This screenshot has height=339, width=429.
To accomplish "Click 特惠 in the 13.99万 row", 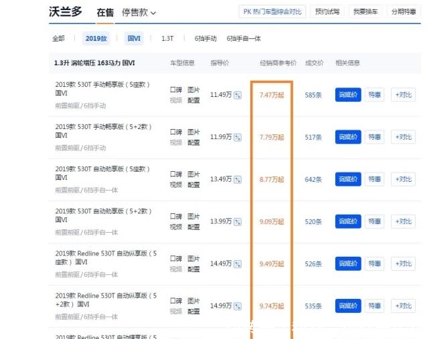I will pyautogui.click(x=375, y=221).
